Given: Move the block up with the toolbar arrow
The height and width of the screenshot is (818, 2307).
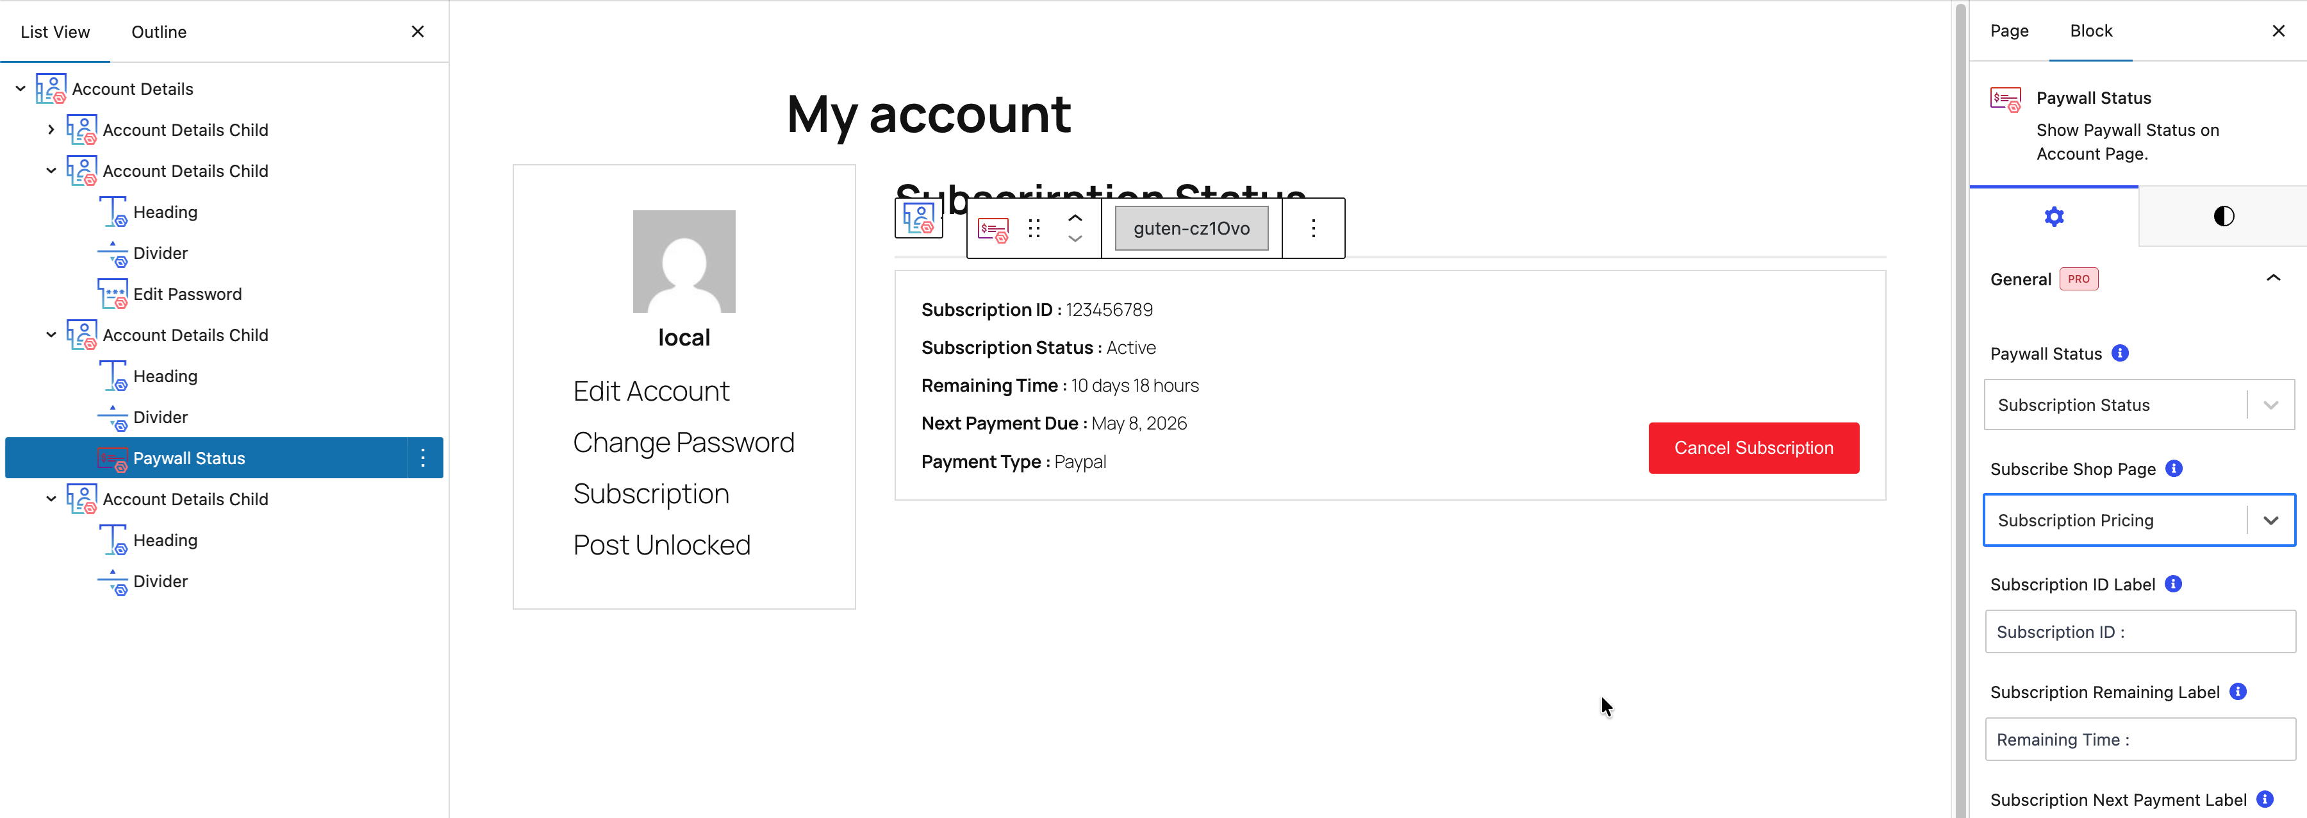Looking at the screenshot, I should click(1075, 218).
